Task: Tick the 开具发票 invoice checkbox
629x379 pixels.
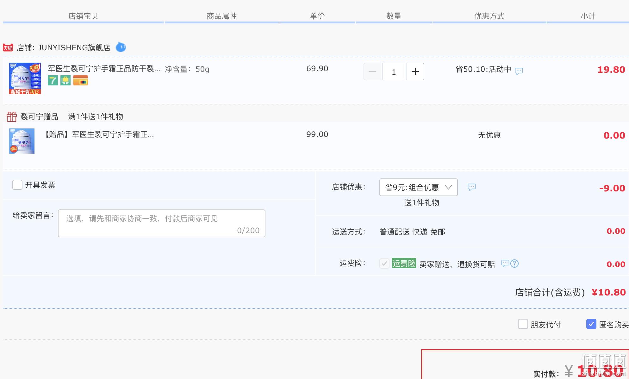Action: [x=17, y=185]
